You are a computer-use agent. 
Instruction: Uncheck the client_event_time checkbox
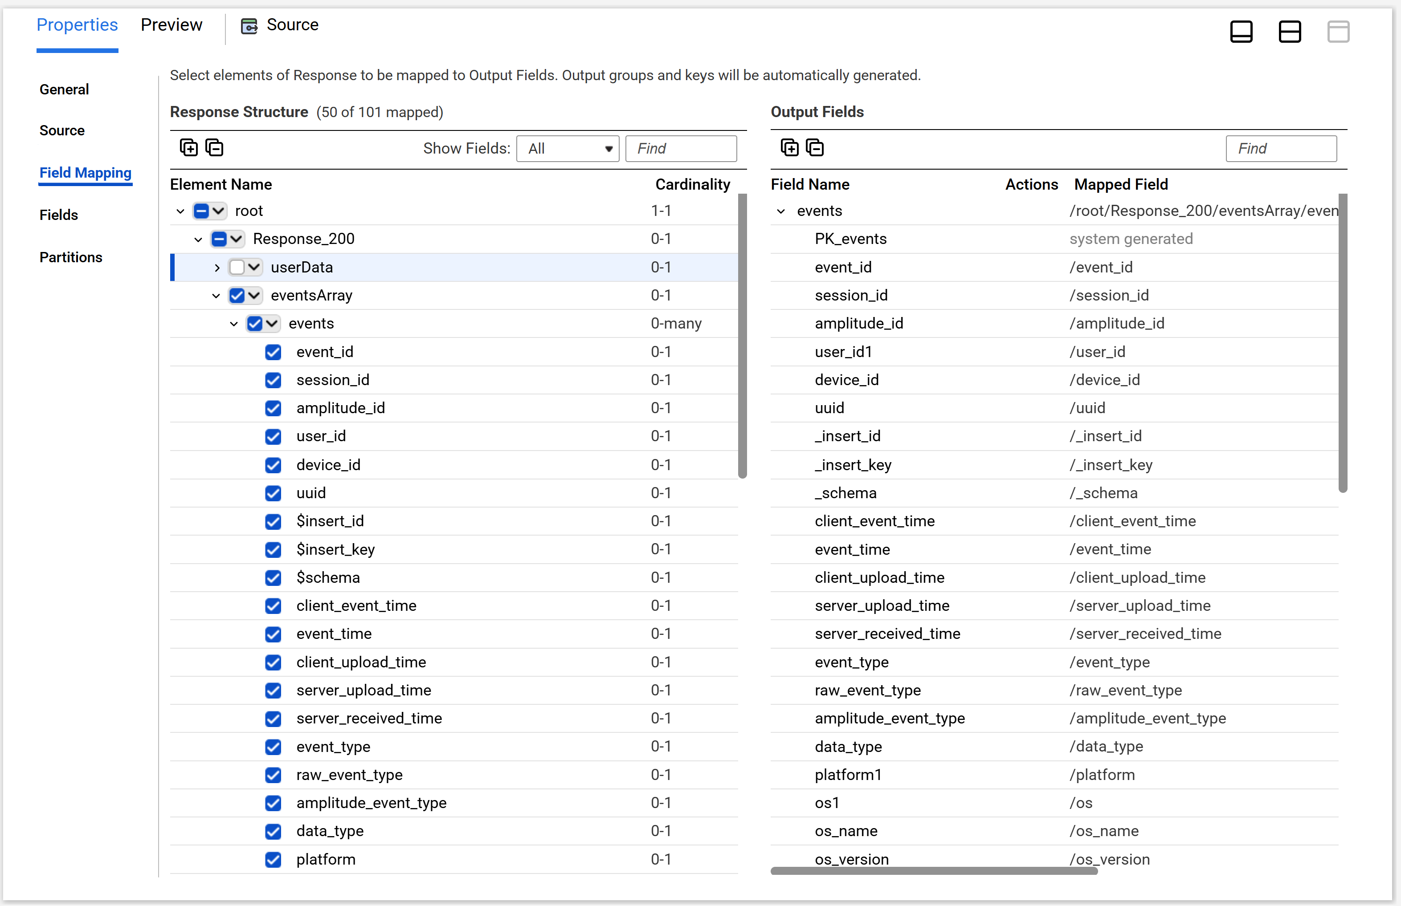click(273, 606)
